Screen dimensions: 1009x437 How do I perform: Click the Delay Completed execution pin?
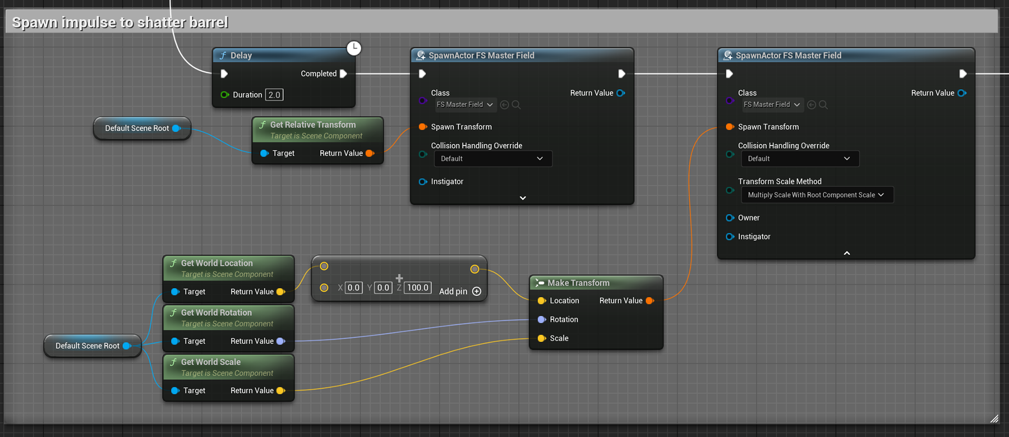pos(344,74)
